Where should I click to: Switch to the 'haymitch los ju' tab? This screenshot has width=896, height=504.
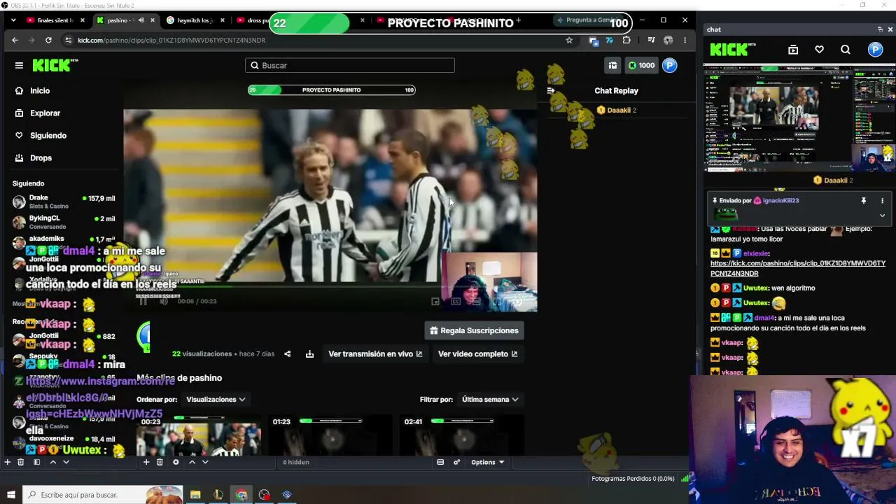point(195,20)
